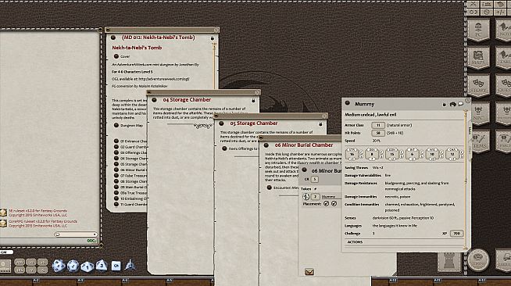The height and width of the screenshot is (286, 511).
Task: Pick the caltrop-shaped die at tray end
Action: tap(130, 265)
